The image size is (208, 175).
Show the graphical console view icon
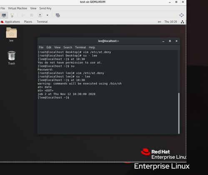tap(4, 15)
